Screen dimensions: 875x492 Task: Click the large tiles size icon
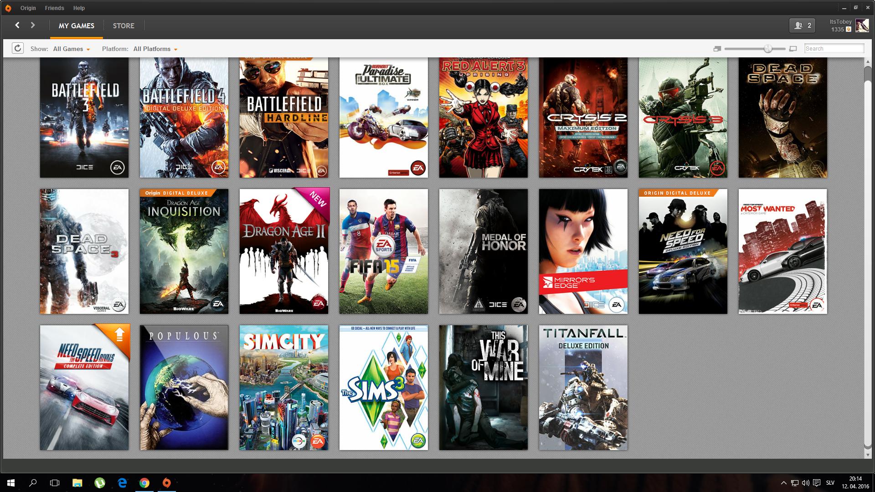[793, 49]
